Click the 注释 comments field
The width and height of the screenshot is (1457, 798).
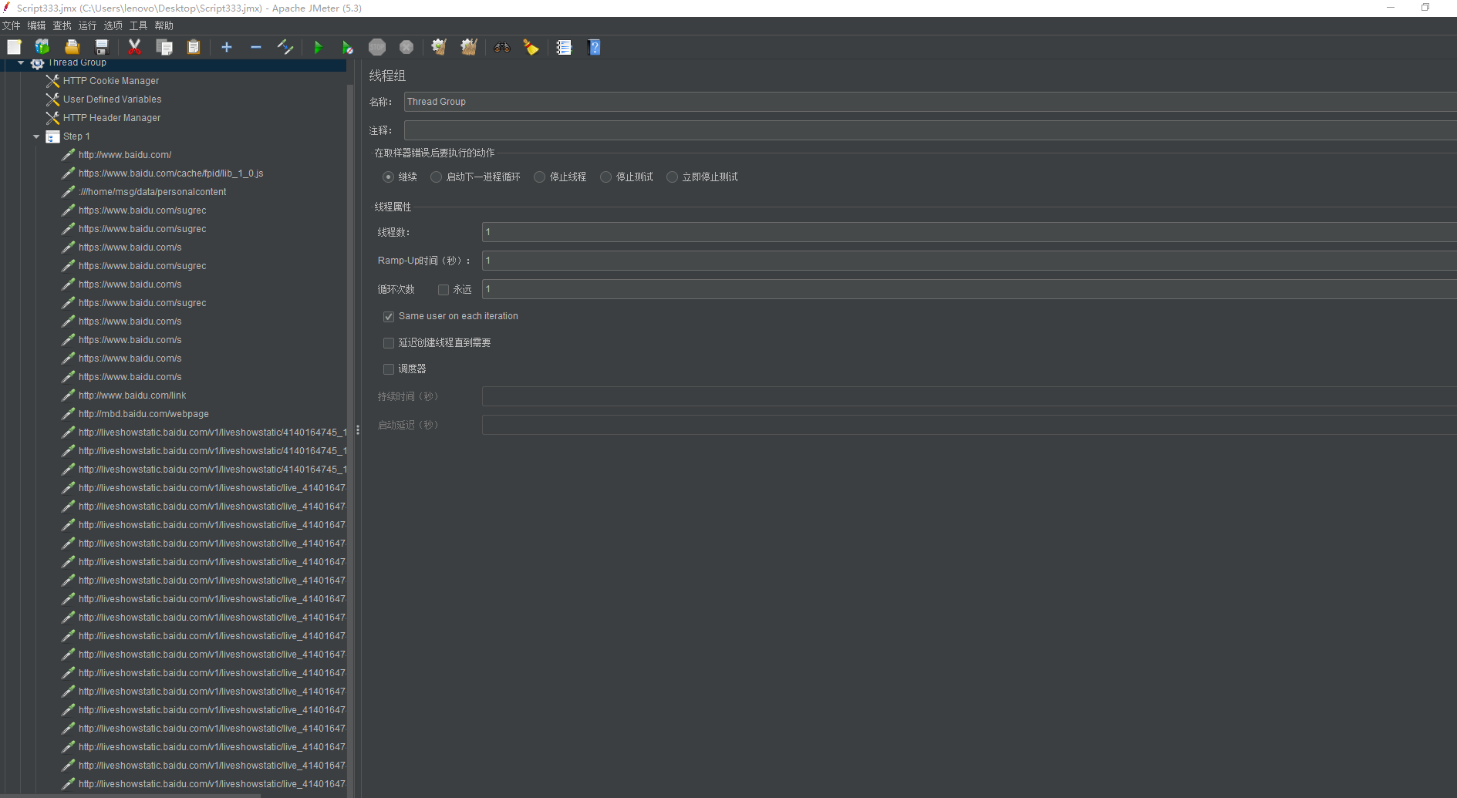930,130
